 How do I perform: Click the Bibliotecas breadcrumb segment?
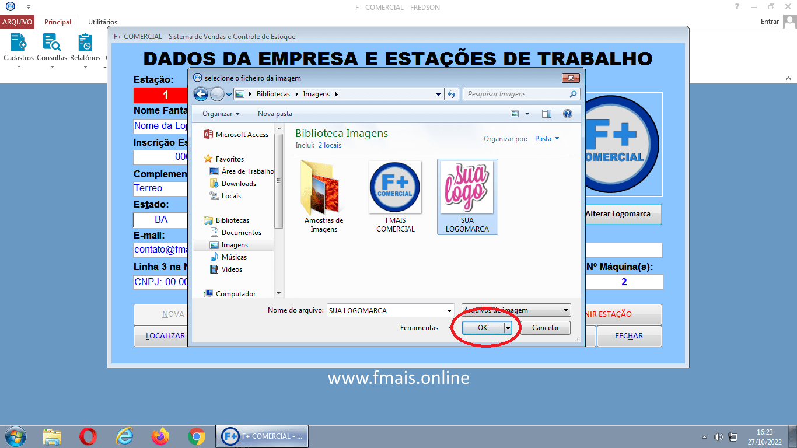273,94
